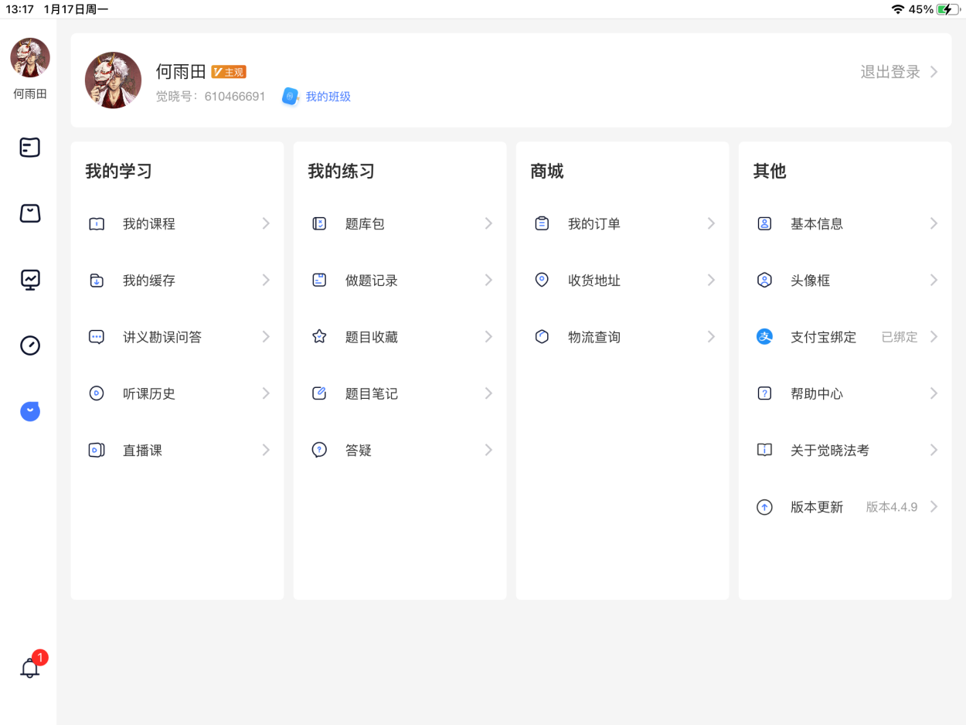Image resolution: width=966 pixels, height=725 pixels.
Task: Expand the 讲义勘误问答 row chevron
Action: 266,337
